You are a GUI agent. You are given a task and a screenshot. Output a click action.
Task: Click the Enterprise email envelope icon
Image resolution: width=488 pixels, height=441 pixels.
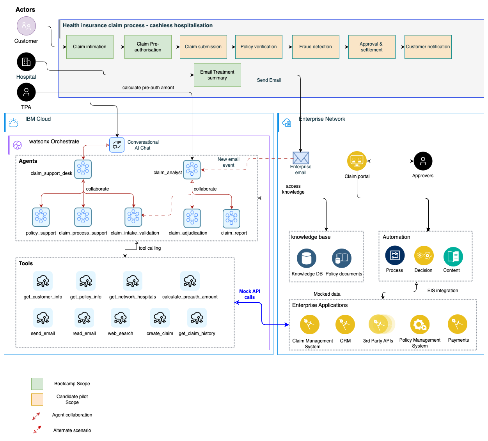click(301, 158)
